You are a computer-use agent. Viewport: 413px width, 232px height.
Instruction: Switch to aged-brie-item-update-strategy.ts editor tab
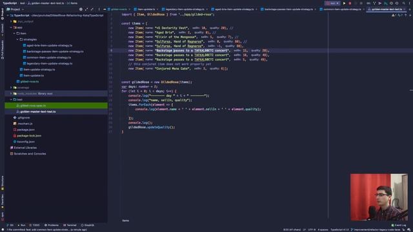pyautogui.click(x=234, y=9)
